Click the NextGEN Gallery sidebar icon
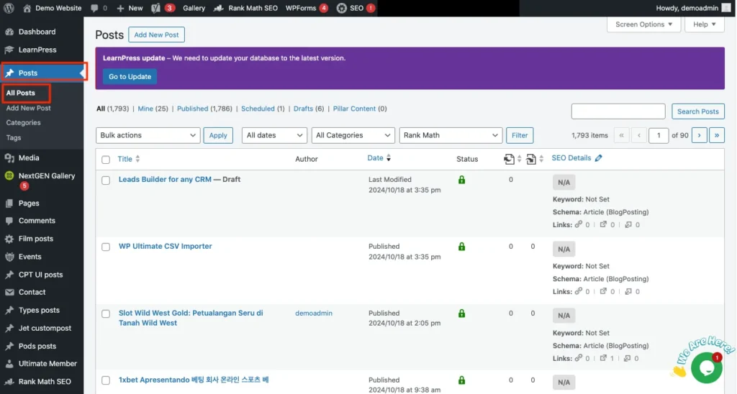This screenshot has height=394, width=737. click(x=9, y=175)
